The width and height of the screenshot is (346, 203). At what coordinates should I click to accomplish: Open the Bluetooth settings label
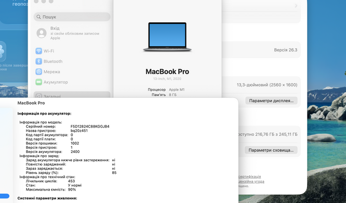point(53,61)
